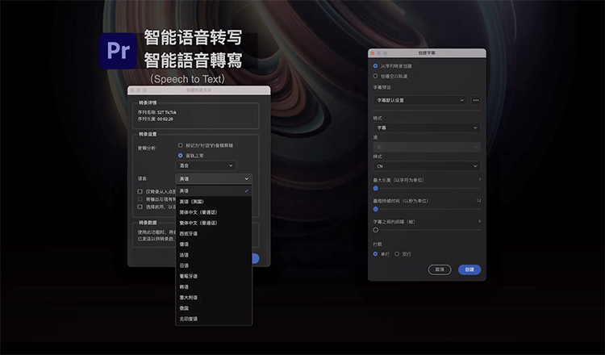
Task: Collapse the 语言 dropdown showing 英语
Action: pos(214,178)
